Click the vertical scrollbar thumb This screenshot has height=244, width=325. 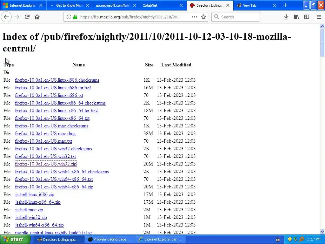tap(322, 43)
